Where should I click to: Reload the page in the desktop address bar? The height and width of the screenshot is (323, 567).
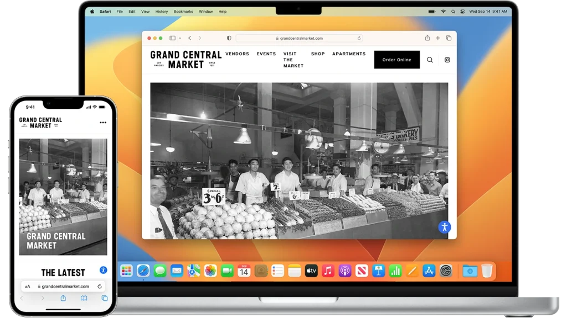point(359,39)
